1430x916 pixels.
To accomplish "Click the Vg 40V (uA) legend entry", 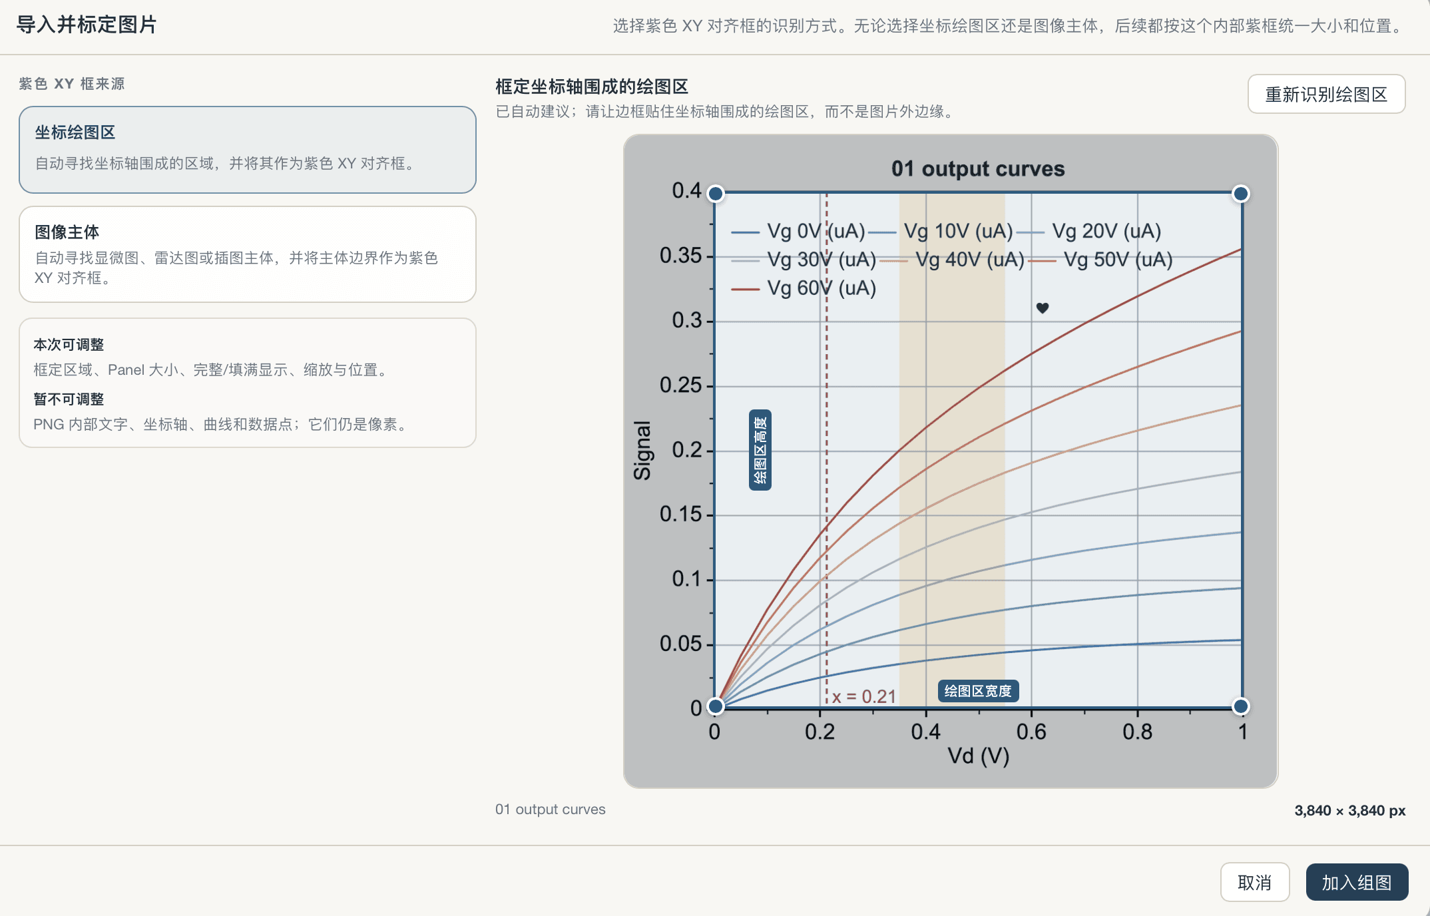I will pos(952,259).
